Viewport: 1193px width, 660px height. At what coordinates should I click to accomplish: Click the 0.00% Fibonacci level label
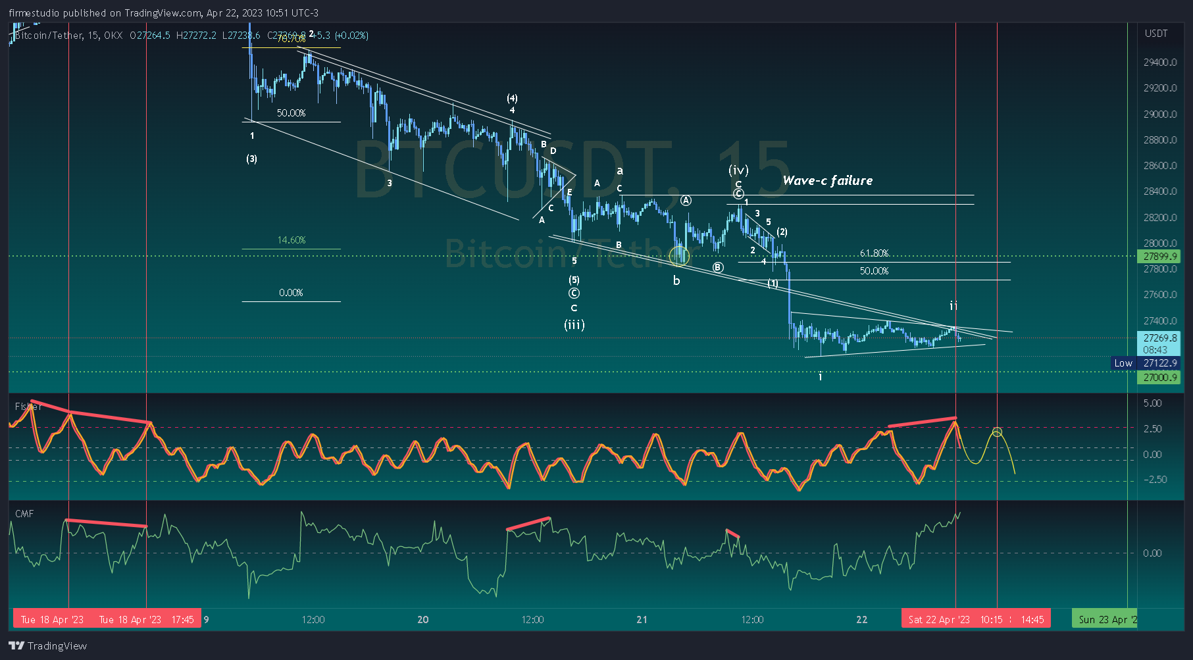pyautogui.click(x=291, y=293)
